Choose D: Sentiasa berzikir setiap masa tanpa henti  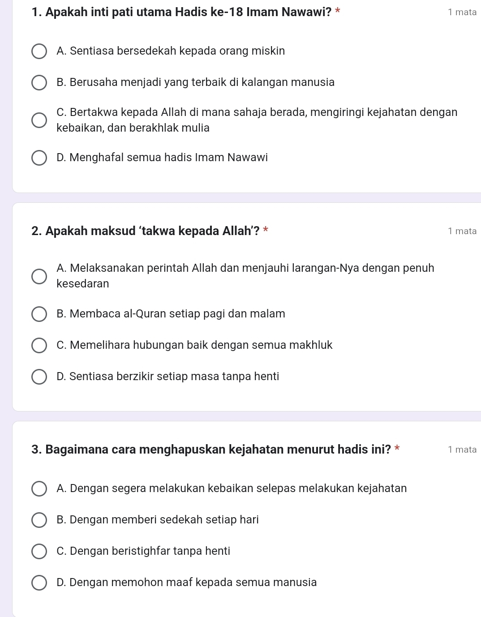tap(39, 377)
